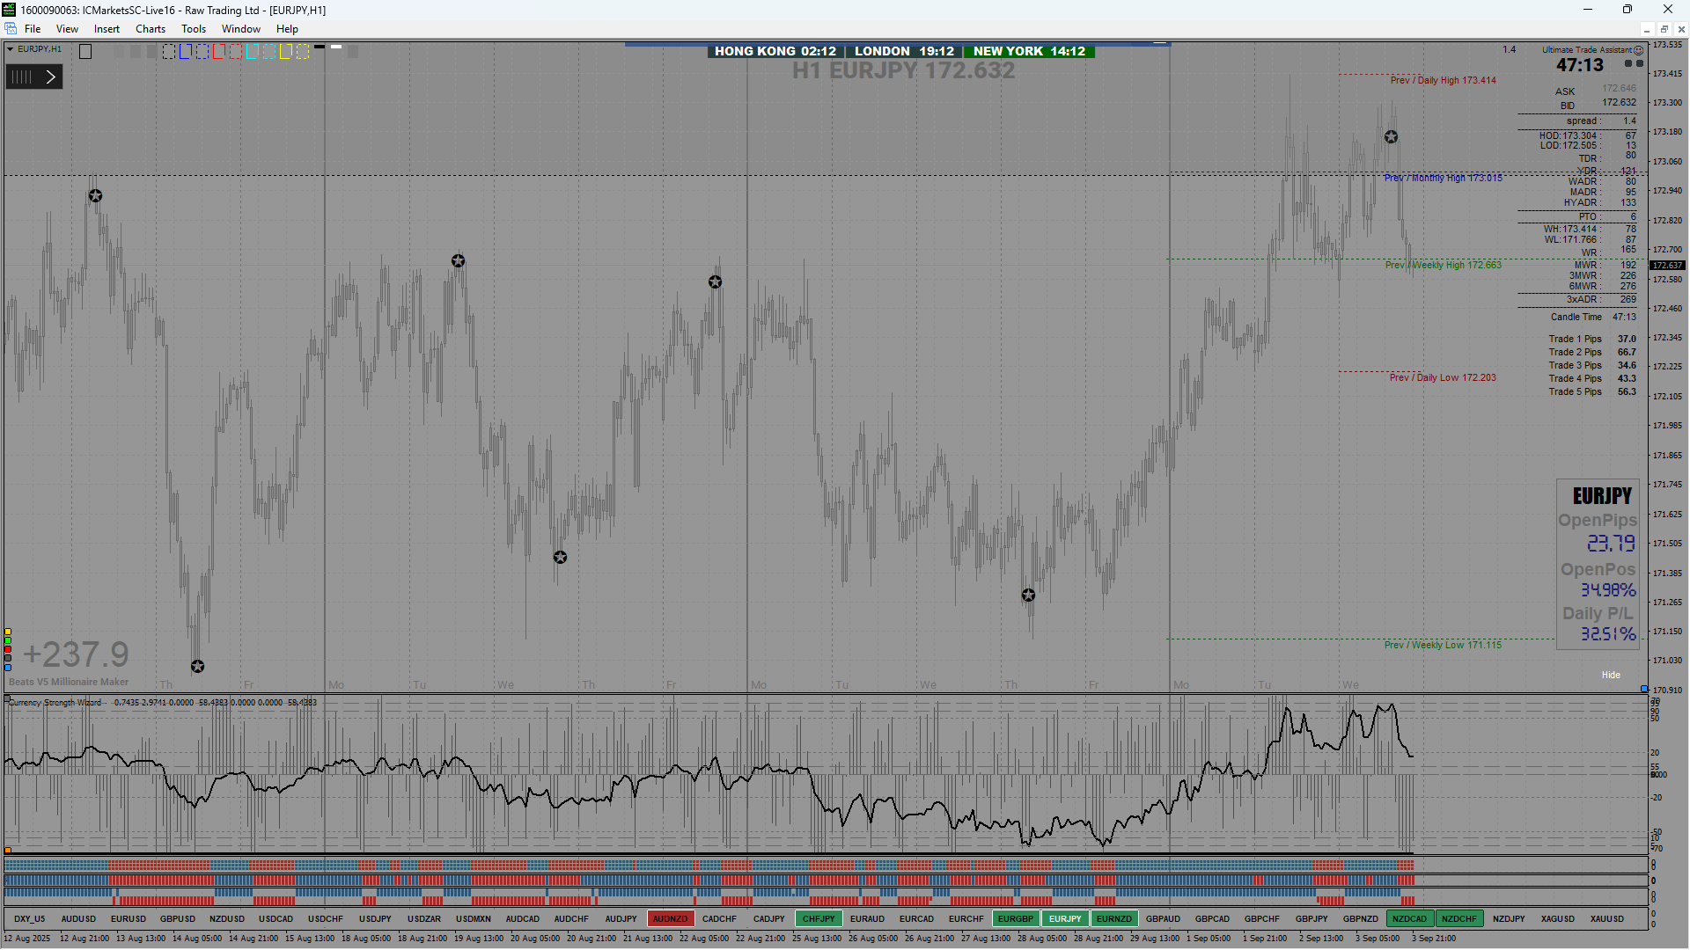
Task: Click Hide on the EURJPY panel
Action: 1610,675
